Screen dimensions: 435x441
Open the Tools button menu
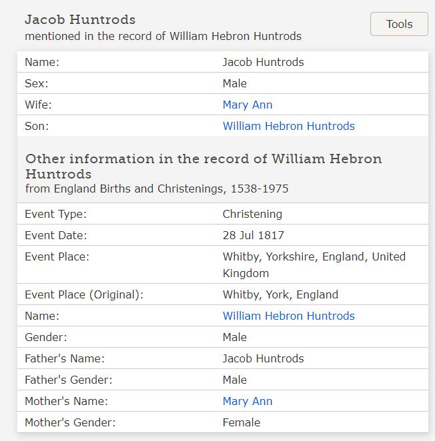(x=399, y=24)
